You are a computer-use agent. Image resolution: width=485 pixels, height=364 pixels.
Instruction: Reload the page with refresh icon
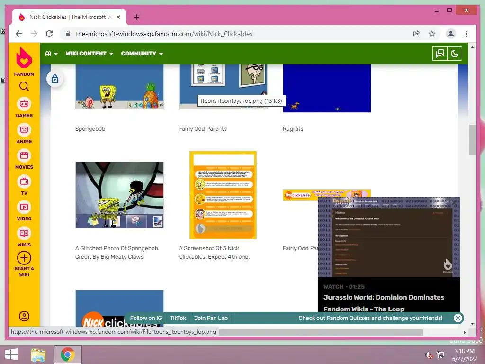pyautogui.click(x=49, y=34)
